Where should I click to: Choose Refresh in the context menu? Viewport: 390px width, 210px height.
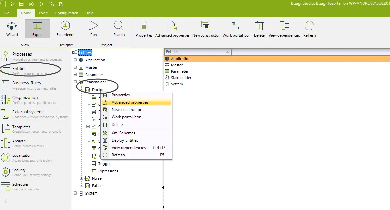click(136, 155)
